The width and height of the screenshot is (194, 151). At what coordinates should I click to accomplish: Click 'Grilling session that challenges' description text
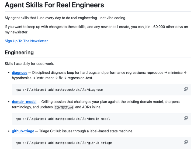96,104
